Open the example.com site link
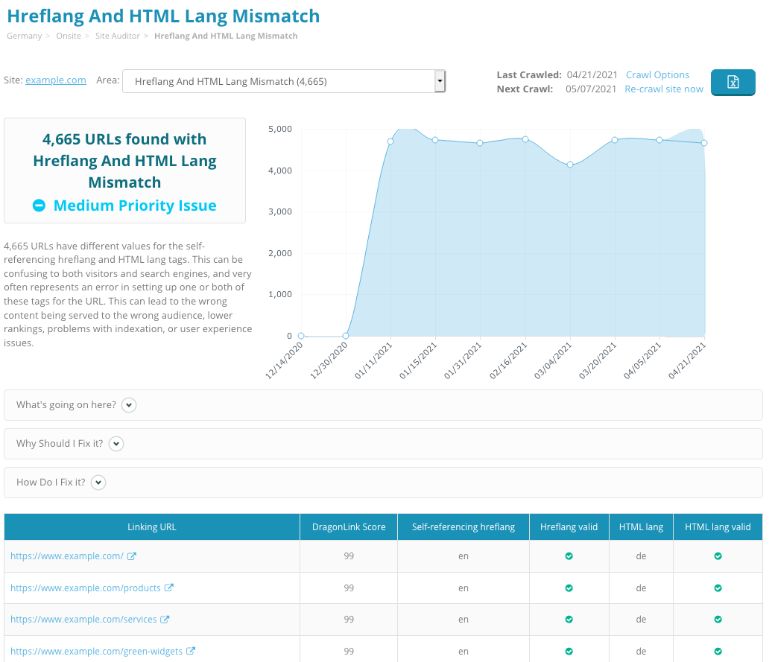Screen dimensions: 772x662 [x=55, y=80]
